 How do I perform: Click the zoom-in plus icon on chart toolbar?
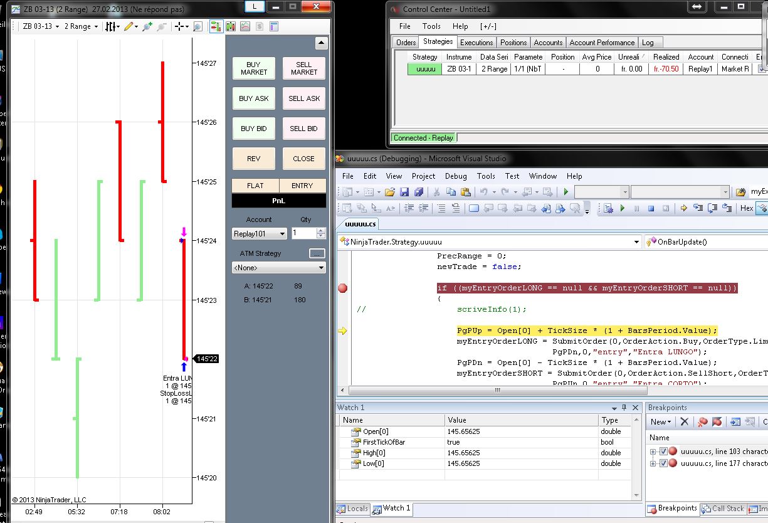[x=147, y=26]
